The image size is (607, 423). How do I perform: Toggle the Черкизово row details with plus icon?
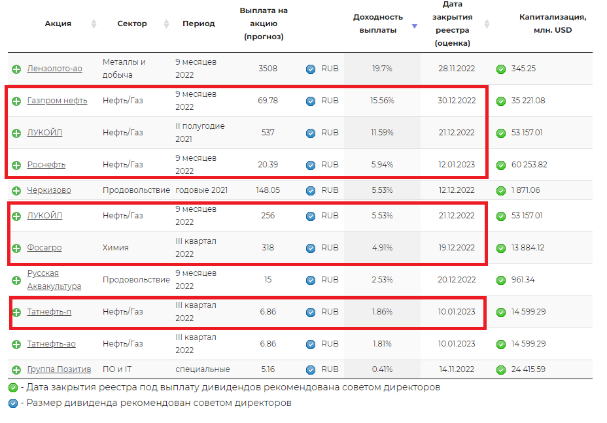[x=15, y=190]
